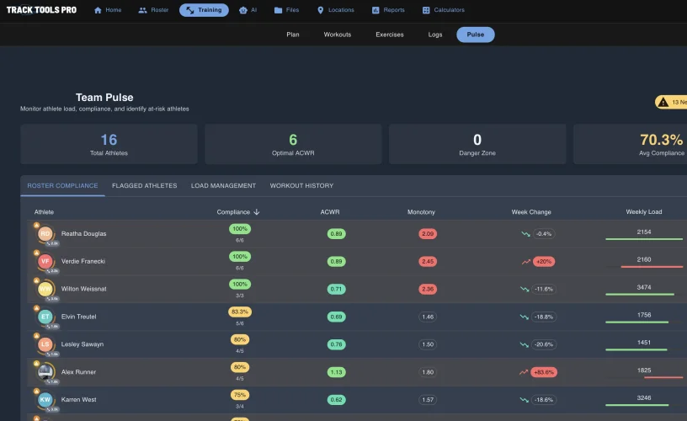The image size is (687, 421).
Task: Click warning badge on Reatha Douglas avatar
Action: click(36, 226)
